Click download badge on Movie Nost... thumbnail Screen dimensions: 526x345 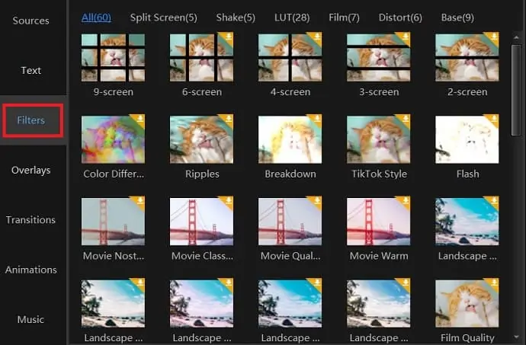(140, 201)
